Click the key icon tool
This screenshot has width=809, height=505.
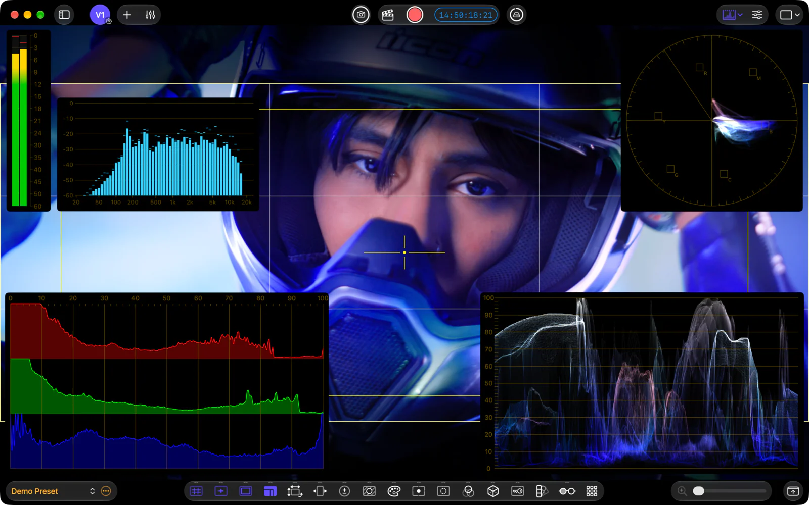click(x=518, y=491)
